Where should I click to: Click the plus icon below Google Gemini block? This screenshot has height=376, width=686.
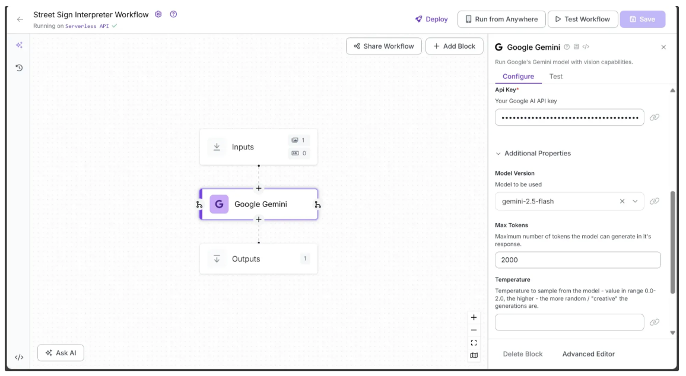click(259, 219)
